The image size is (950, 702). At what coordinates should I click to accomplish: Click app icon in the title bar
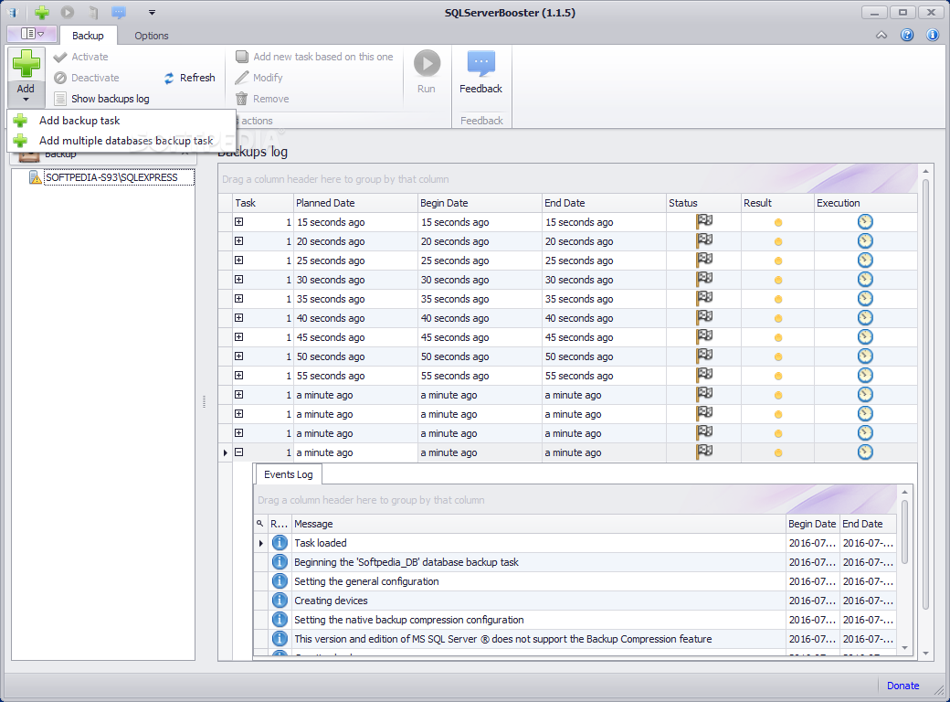13,12
